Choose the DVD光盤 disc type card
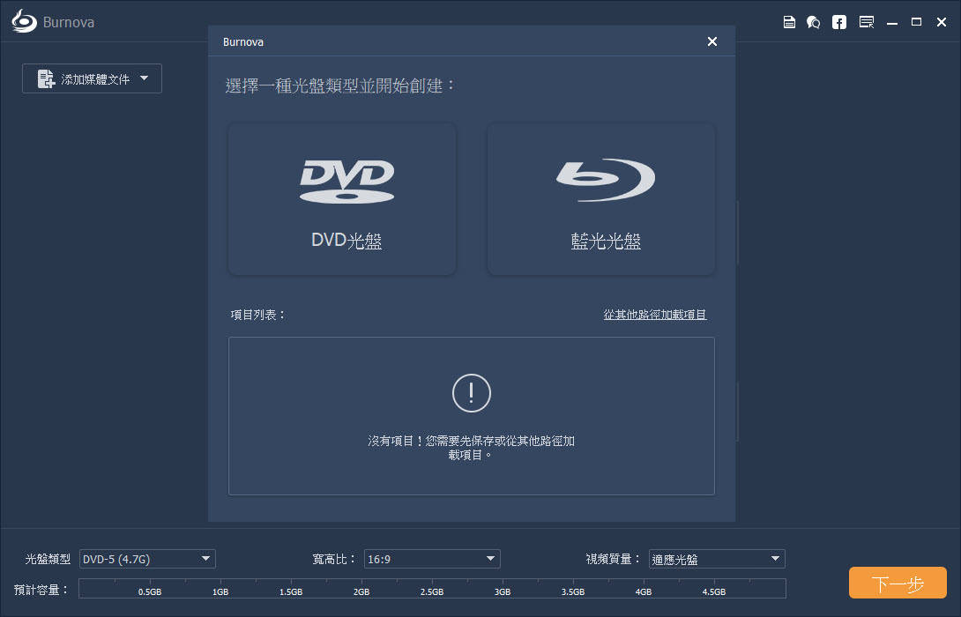This screenshot has width=961, height=617. [342, 199]
